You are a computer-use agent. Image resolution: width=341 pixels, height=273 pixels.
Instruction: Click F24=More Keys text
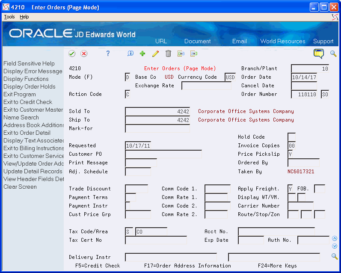coord(277,266)
